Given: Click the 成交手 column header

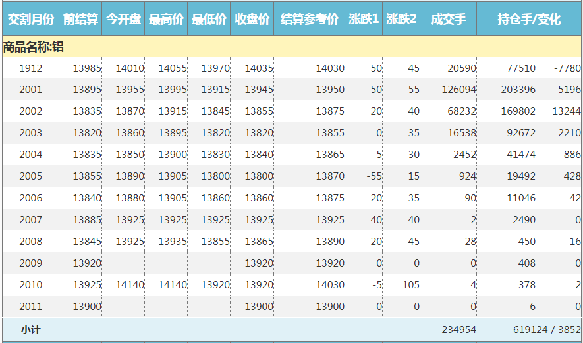Looking at the screenshot, I should click(x=448, y=20).
